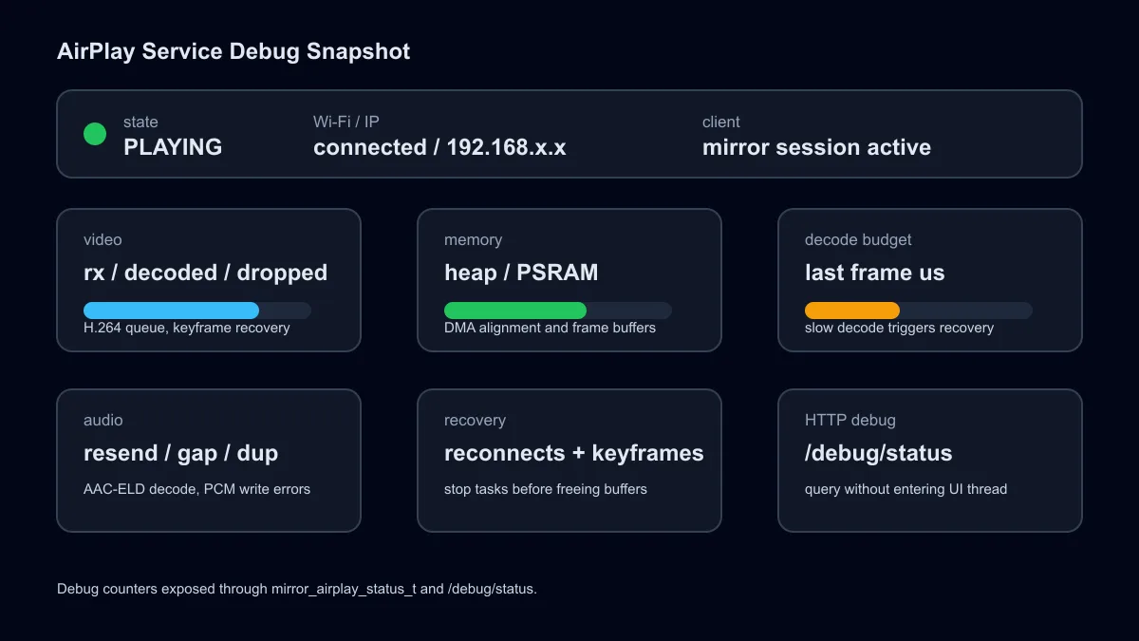
Task: Click the AirPlay Service Debug Snapshot title
Action: point(233,51)
